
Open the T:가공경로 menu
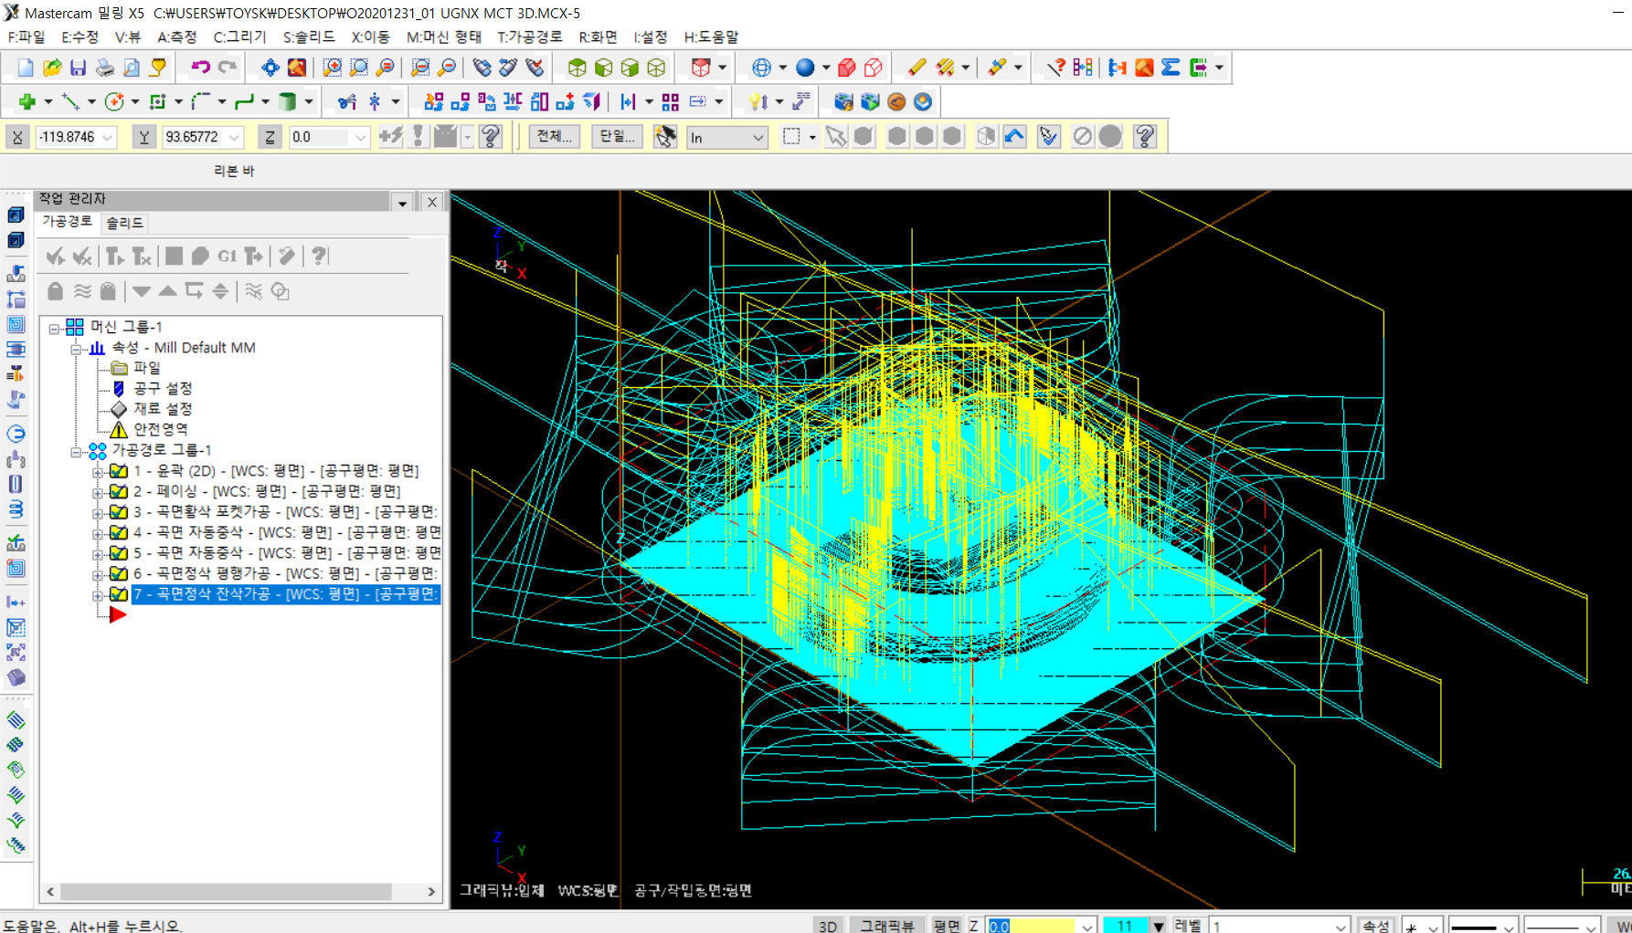pyautogui.click(x=530, y=37)
